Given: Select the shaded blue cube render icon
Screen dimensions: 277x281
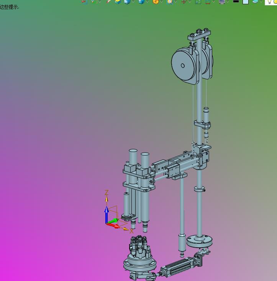Looking at the screenshot, I should pyautogui.click(x=127, y=2).
